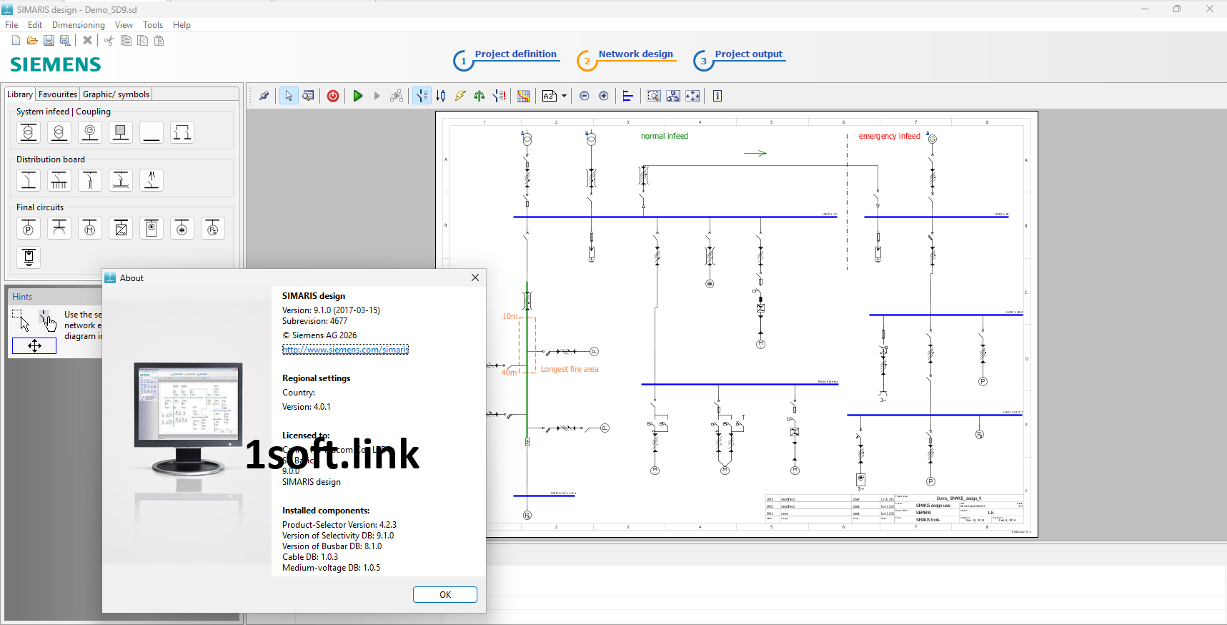Create a new file with the blank page icon
Screen dimensions: 1227x625
pyautogui.click(x=16, y=41)
